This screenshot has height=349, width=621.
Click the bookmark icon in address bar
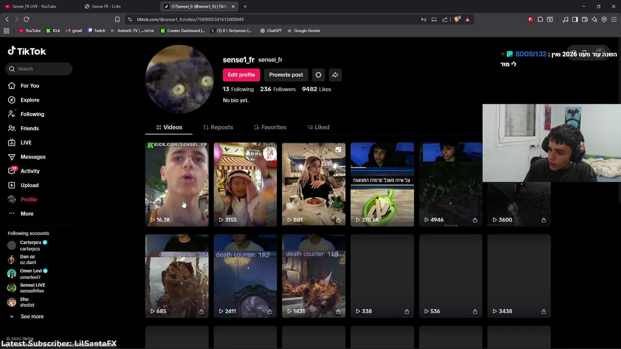click(117, 19)
